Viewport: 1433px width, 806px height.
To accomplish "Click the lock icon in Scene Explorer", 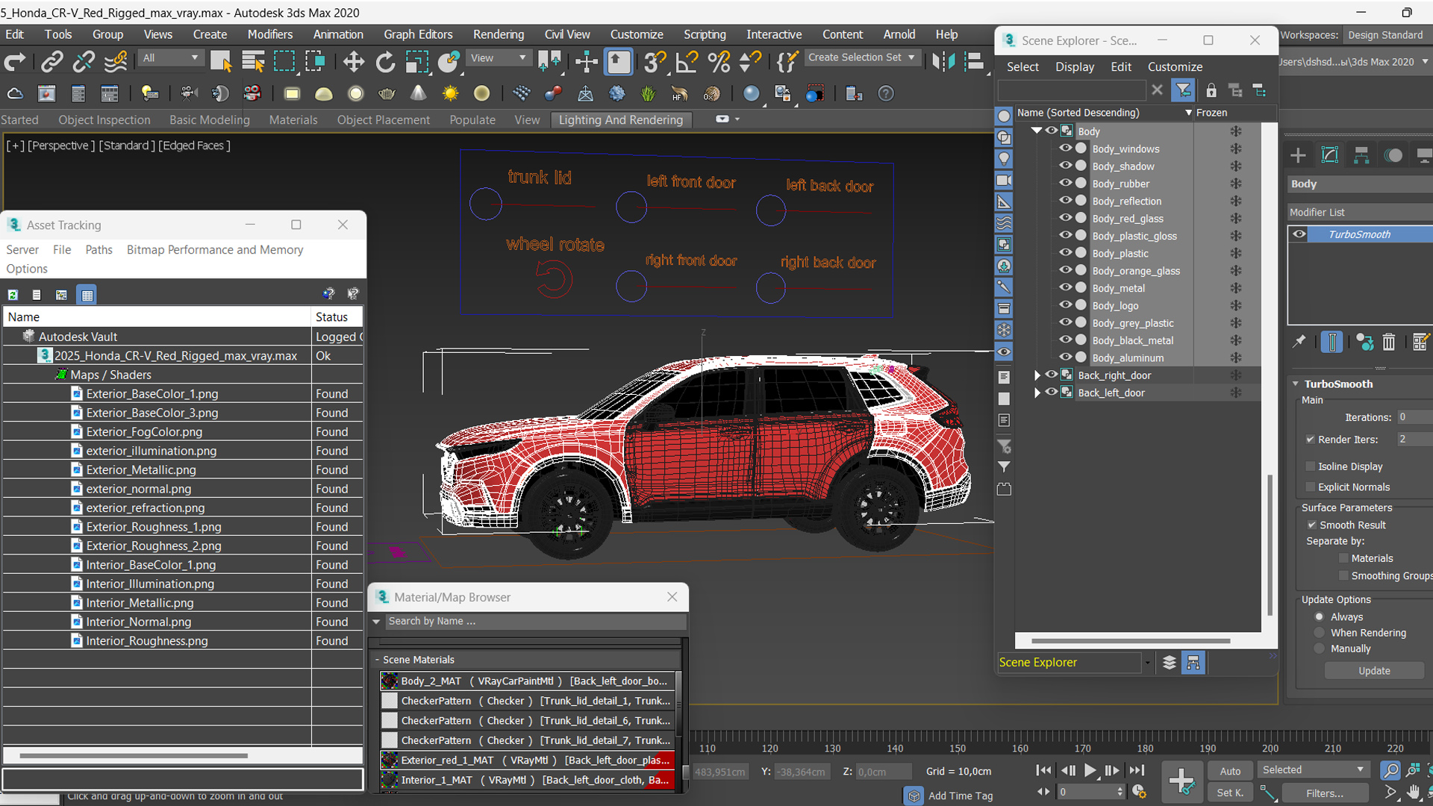I will (1211, 90).
